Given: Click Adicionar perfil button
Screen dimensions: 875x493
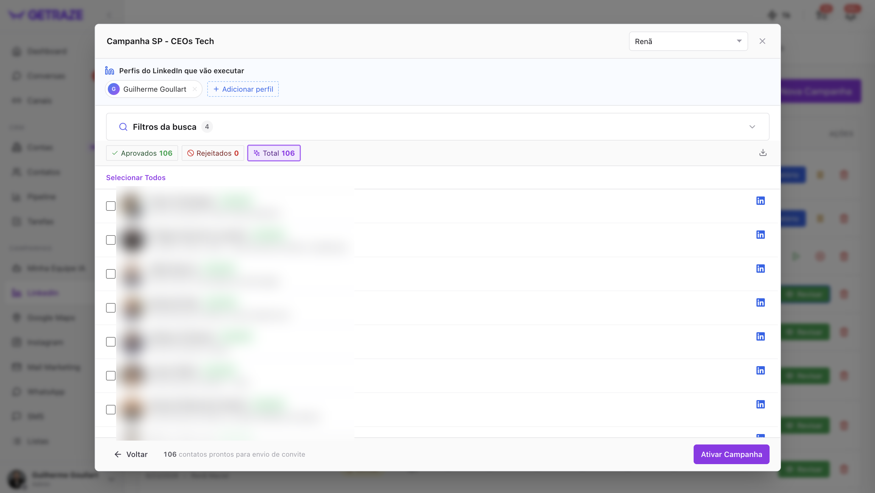Looking at the screenshot, I should pyautogui.click(x=243, y=89).
